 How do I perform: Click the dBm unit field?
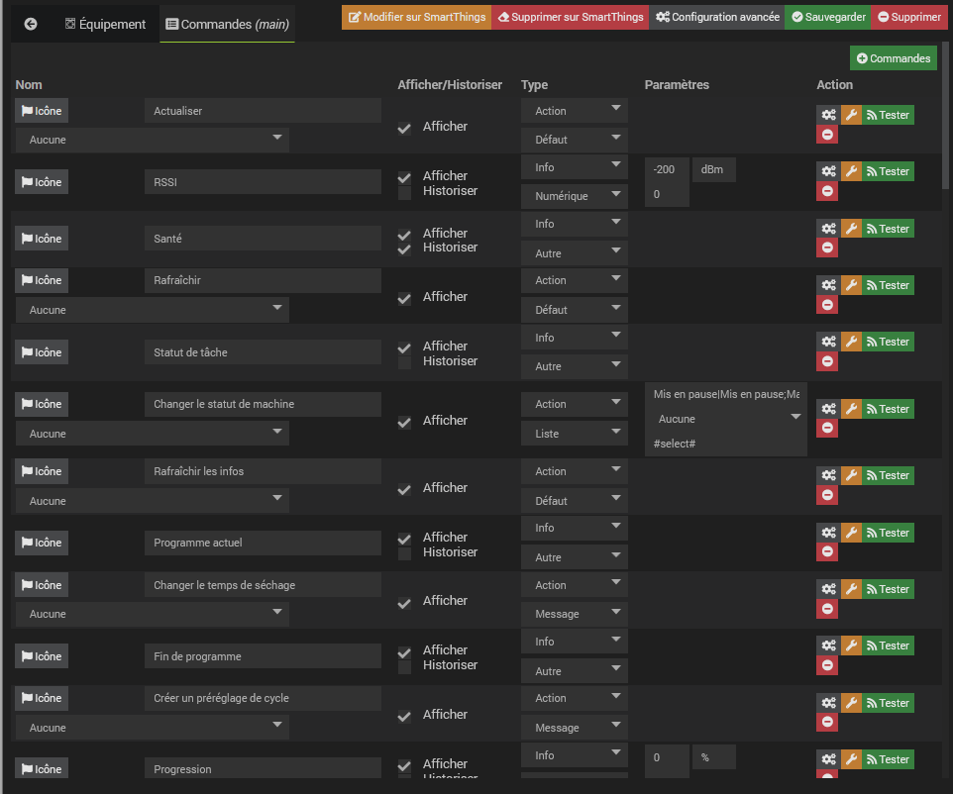(x=714, y=169)
